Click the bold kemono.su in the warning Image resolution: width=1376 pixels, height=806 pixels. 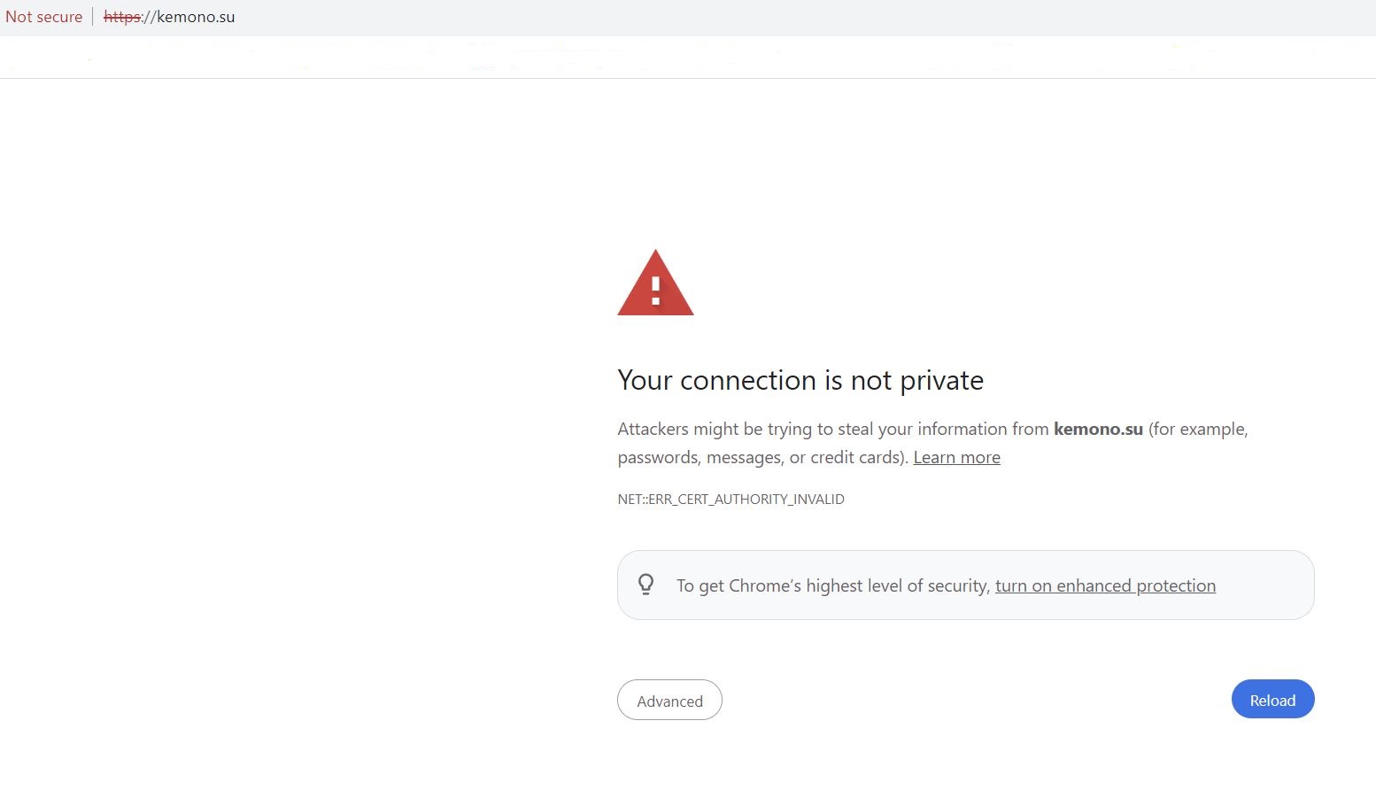pyautogui.click(x=1098, y=429)
